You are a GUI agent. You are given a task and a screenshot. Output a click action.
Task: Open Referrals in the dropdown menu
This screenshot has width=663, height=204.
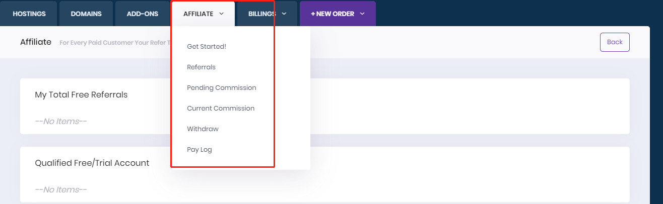[x=201, y=67]
